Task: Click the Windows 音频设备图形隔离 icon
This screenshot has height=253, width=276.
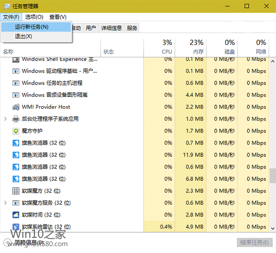Action: (16, 95)
